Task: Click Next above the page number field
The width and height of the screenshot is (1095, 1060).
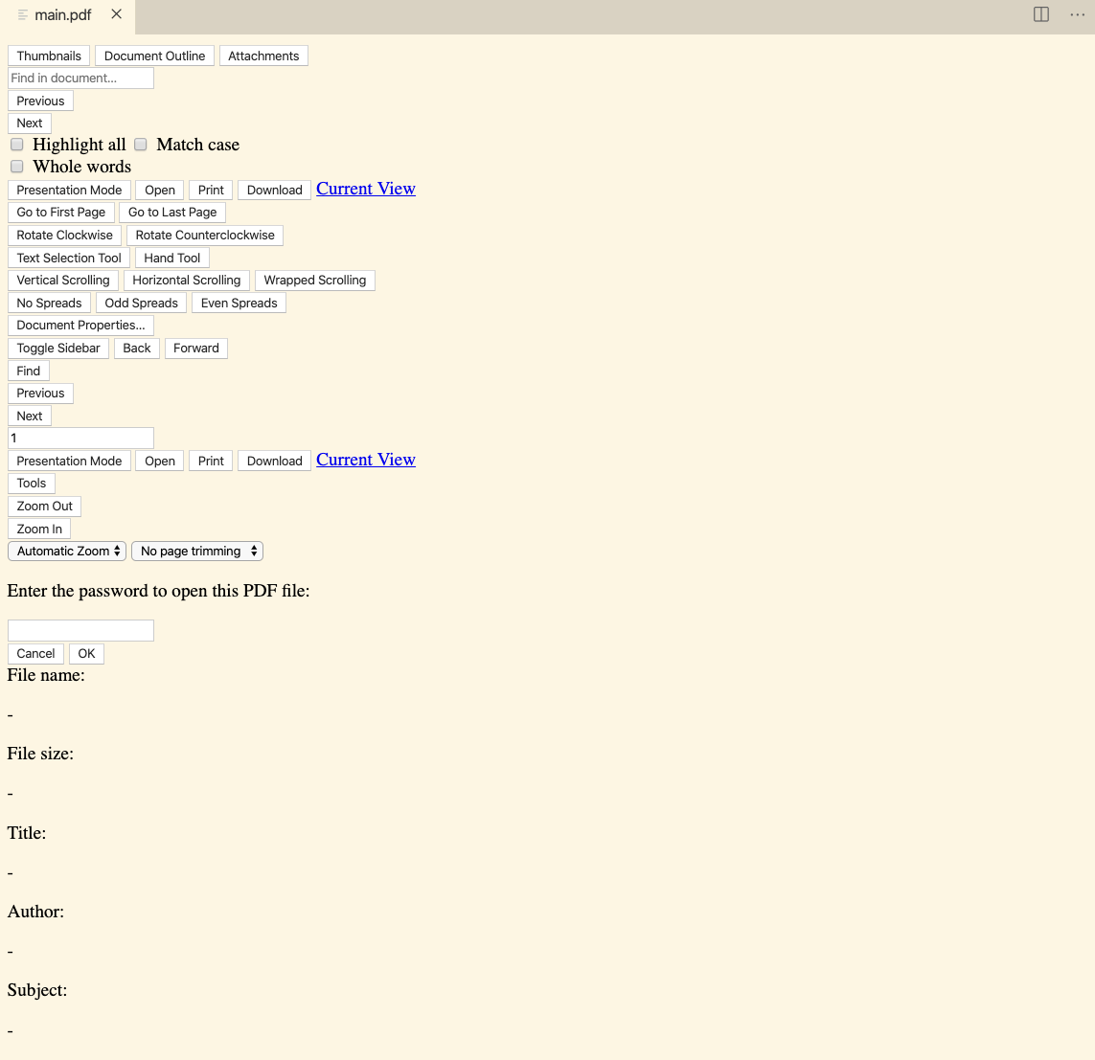Action: click(x=30, y=416)
